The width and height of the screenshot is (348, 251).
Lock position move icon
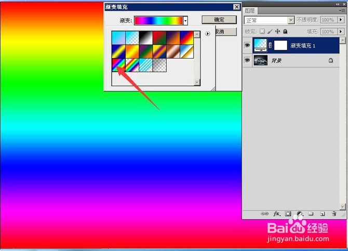(x=277, y=31)
